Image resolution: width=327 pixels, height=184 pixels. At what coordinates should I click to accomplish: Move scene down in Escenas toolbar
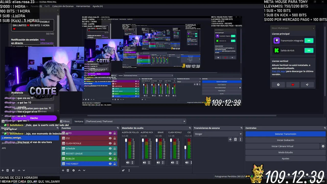[x=24, y=170]
